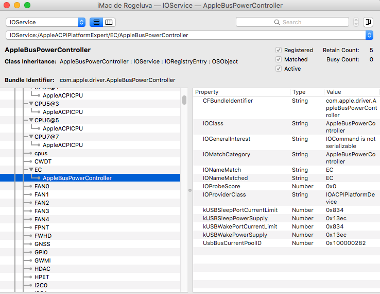Collapse the CPU6@5 tree node
Viewport: 380px width, 294px height.
coord(31,120)
